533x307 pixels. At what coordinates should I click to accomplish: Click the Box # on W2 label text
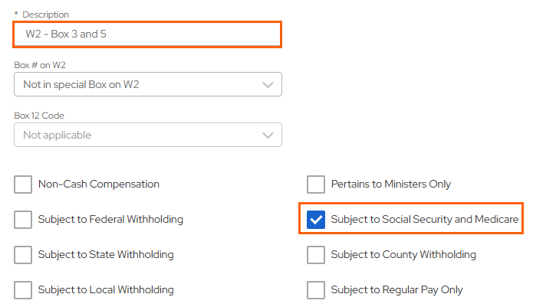pos(40,65)
